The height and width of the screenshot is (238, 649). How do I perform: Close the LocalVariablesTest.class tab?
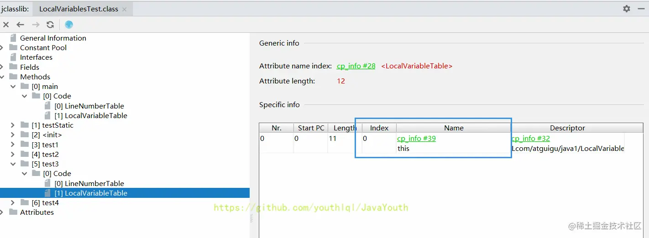[124, 9]
